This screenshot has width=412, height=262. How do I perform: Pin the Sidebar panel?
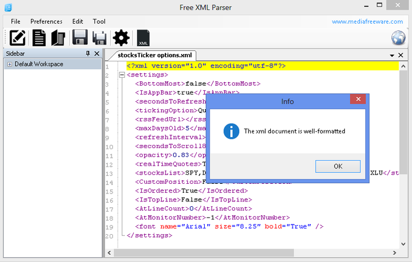tap(88, 54)
